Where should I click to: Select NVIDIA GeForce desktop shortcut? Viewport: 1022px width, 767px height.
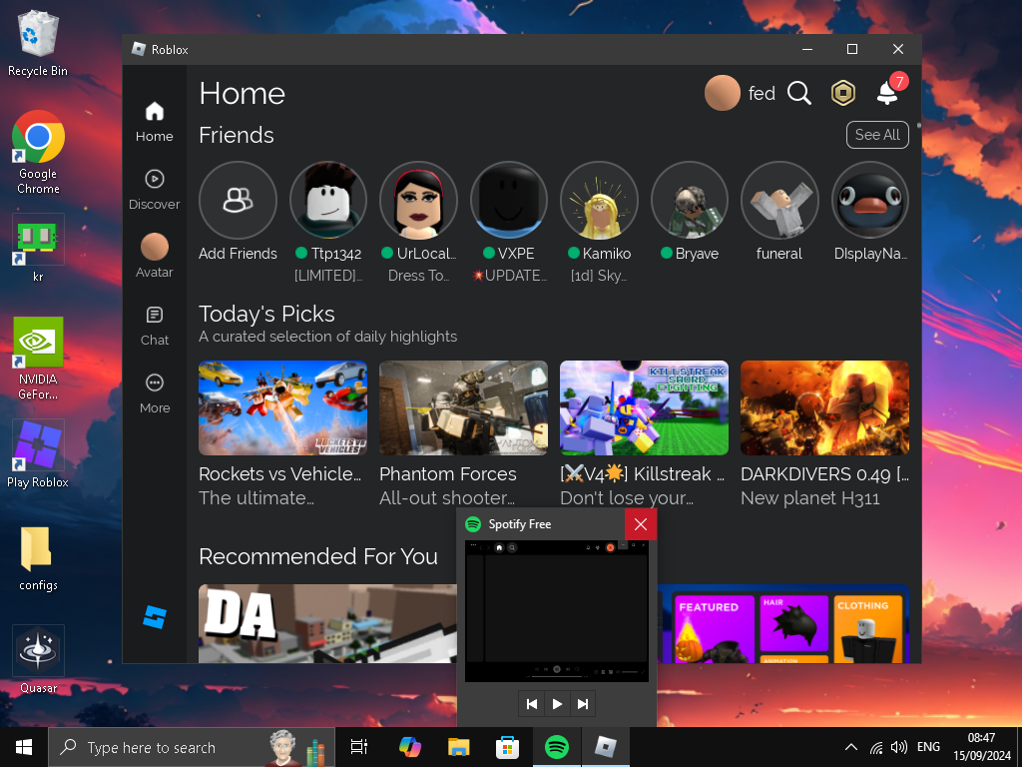[x=38, y=359]
